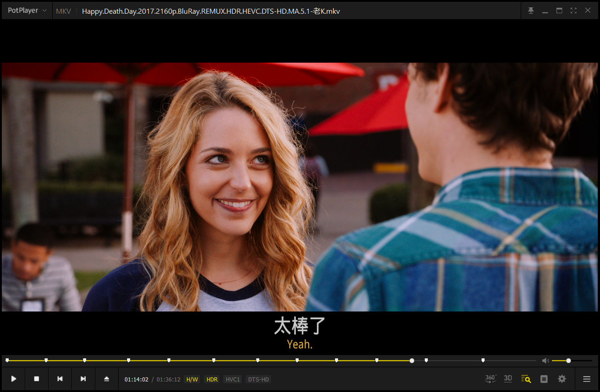Jump to the last chapter marker

[483, 360]
